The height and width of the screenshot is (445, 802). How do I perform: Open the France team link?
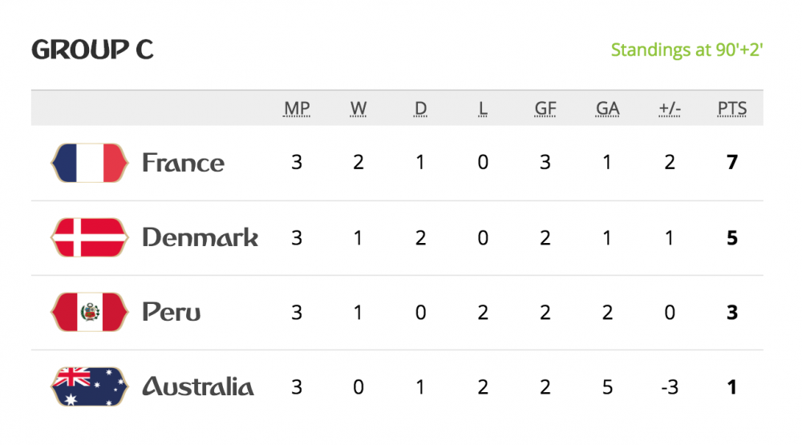(183, 163)
